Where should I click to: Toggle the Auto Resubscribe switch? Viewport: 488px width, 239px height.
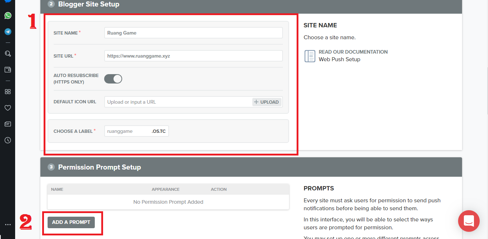[113, 79]
